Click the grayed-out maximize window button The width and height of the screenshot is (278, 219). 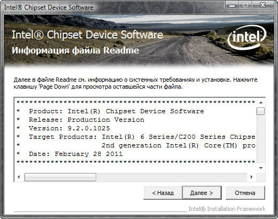tap(245, 5)
